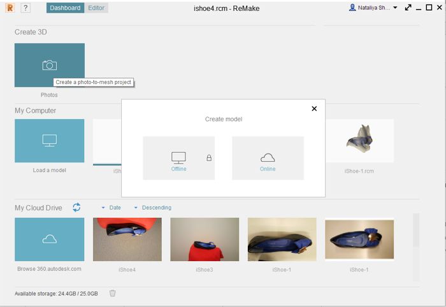Toggle full screen with the diagonal arrows icon
Viewport: 446px width, 307px height.
(408, 8)
